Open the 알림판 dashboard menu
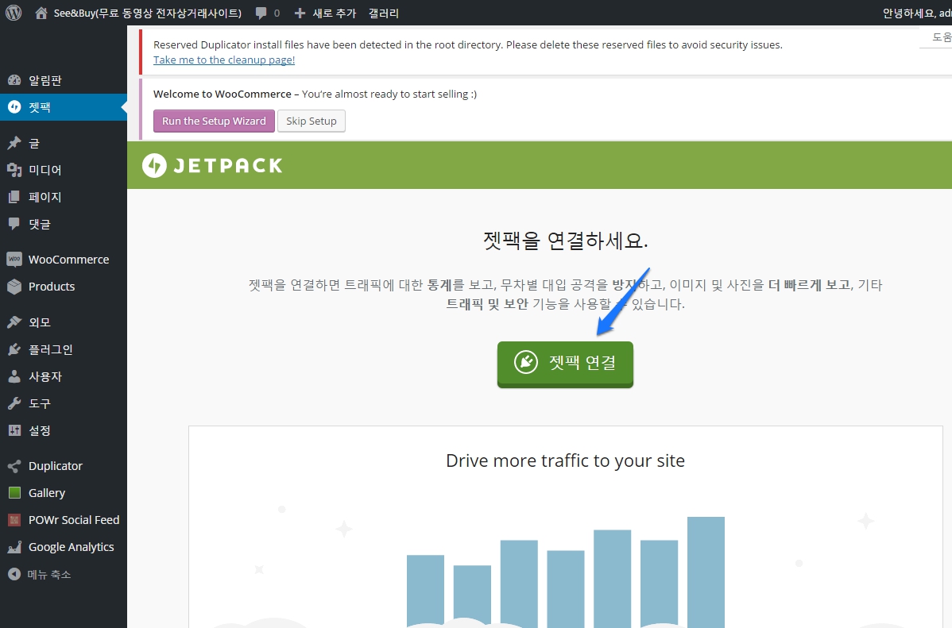Image resolution: width=952 pixels, height=628 pixels. [45, 80]
